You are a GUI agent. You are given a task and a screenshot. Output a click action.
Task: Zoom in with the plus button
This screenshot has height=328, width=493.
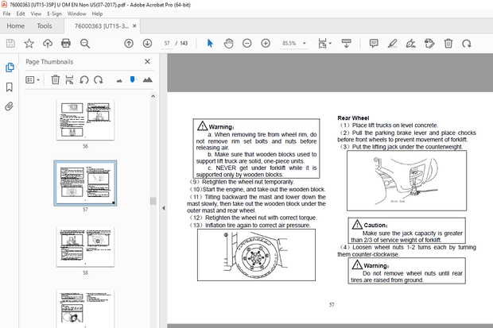coord(266,44)
